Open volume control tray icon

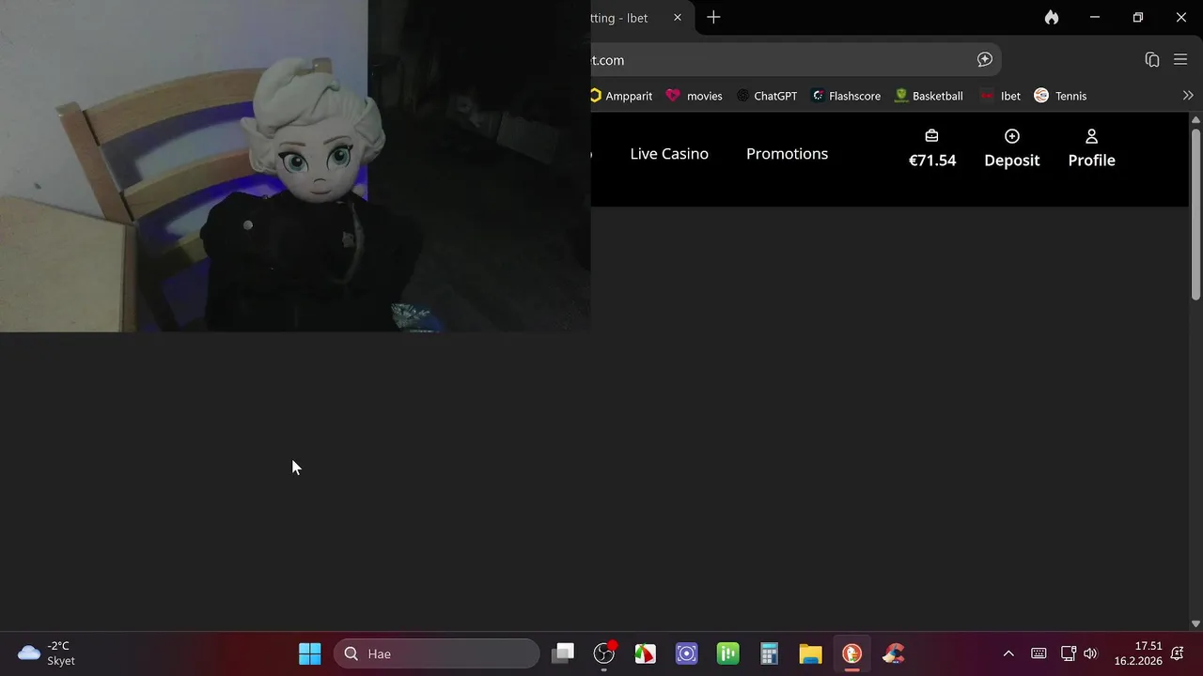[1090, 653]
